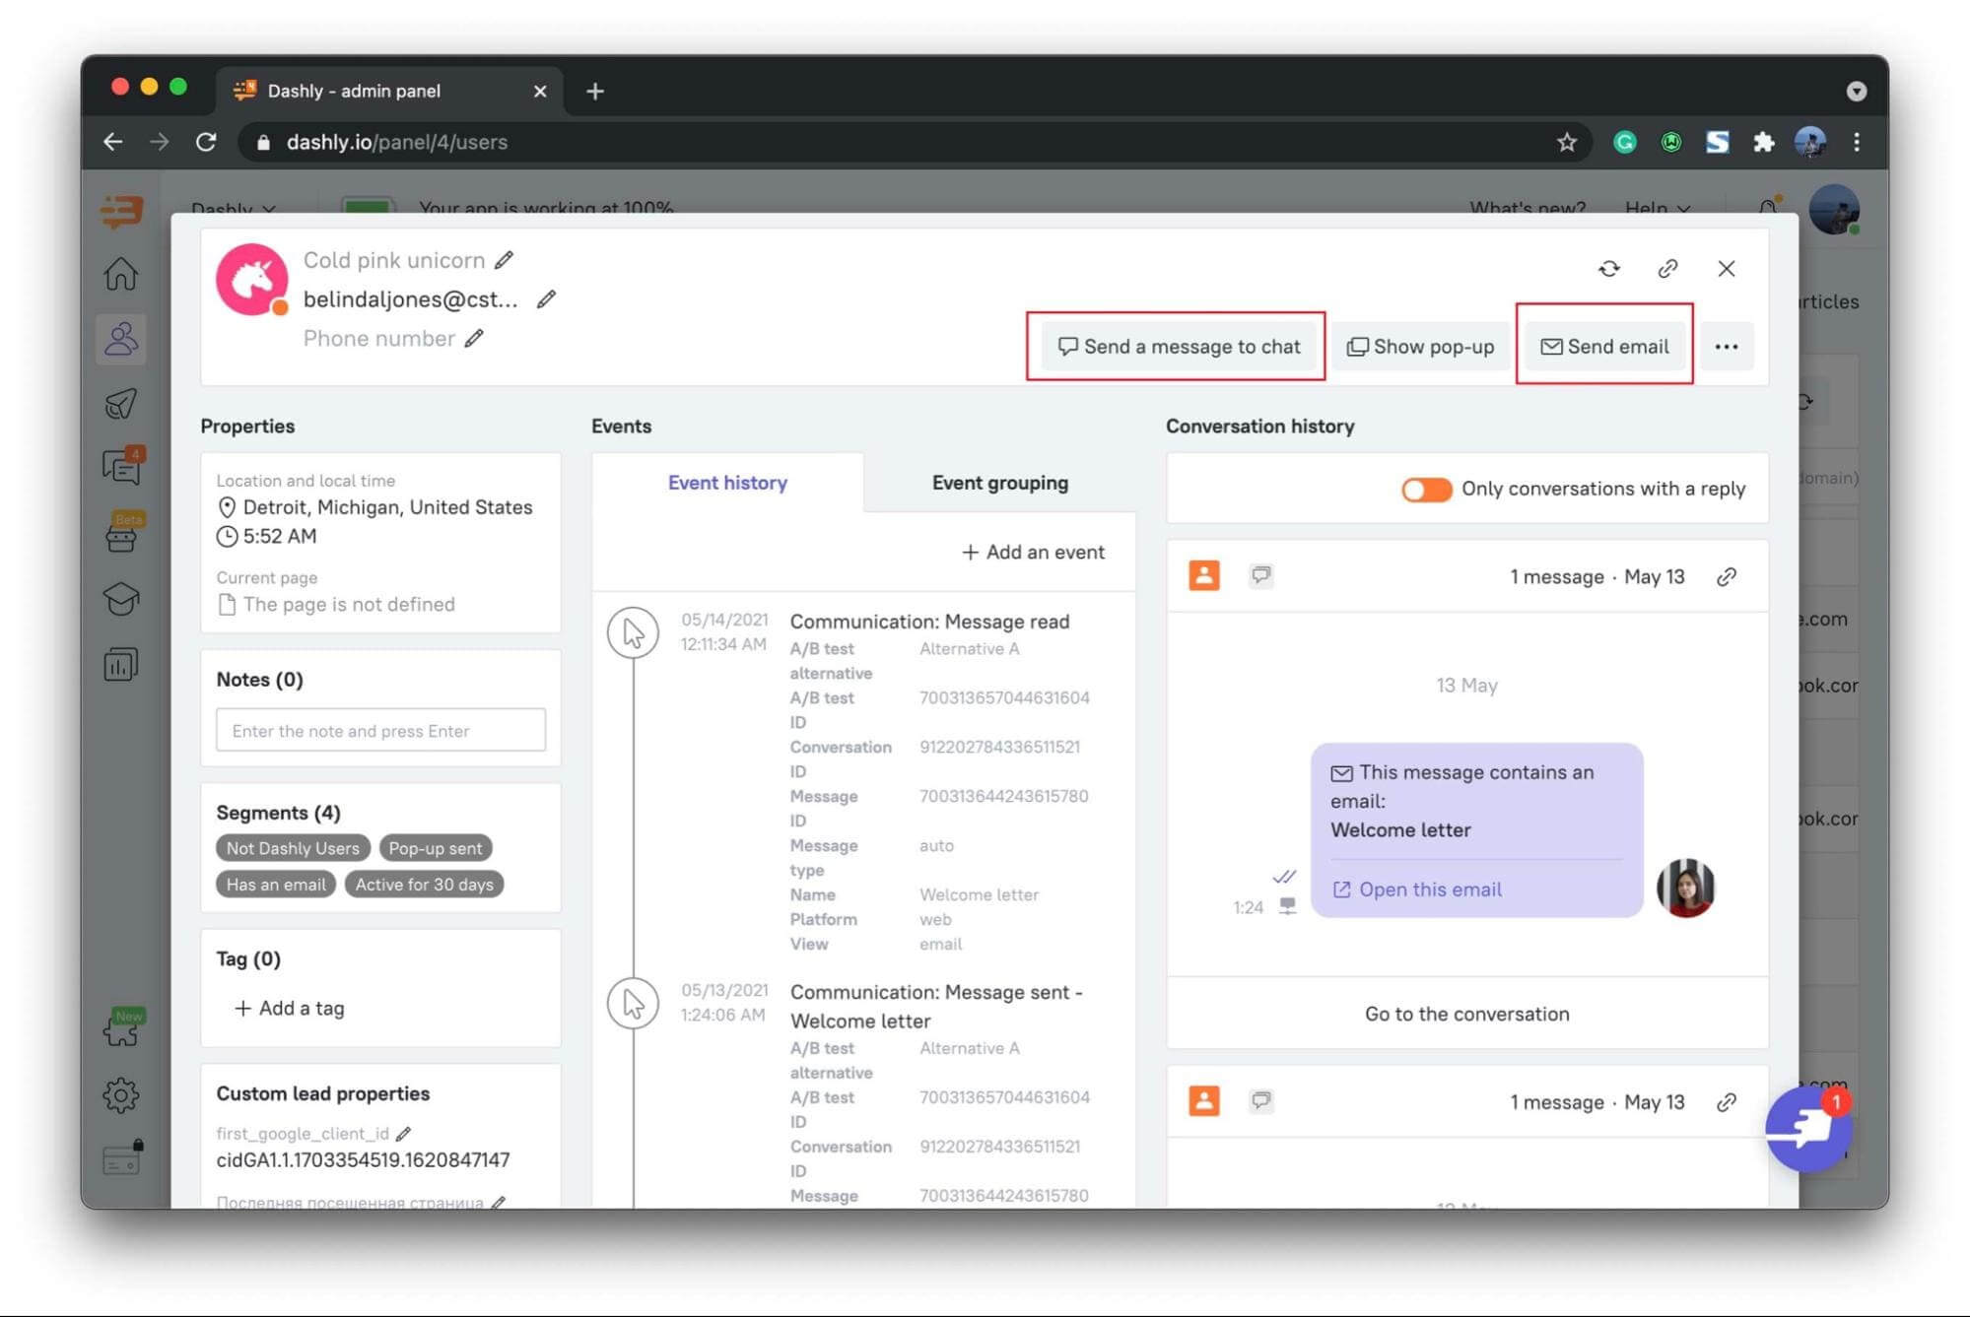Image resolution: width=1970 pixels, height=1317 pixels.
Task: Open this email link in conversation history
Action: (x=1417, y=888)
